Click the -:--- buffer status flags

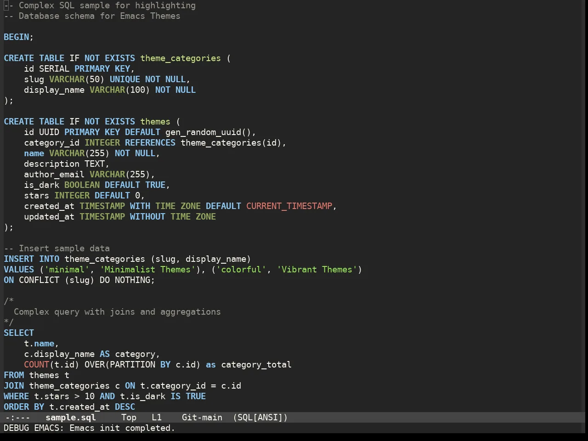[x=17, y=418]
